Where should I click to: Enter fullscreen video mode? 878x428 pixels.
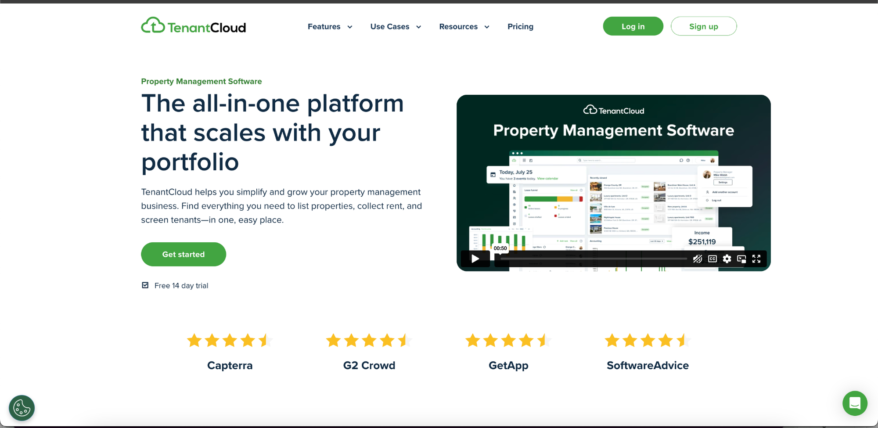coord(756,259)
